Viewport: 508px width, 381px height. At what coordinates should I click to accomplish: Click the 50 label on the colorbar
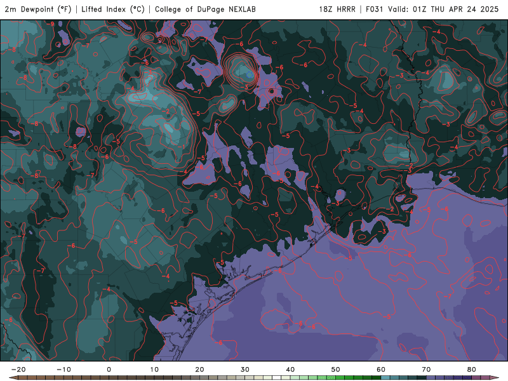coord(336,370)
